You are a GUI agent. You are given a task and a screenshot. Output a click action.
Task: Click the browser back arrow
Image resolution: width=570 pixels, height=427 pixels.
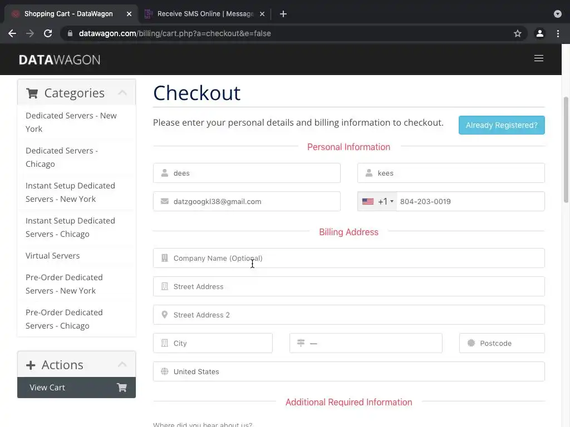tap(12, 33)
